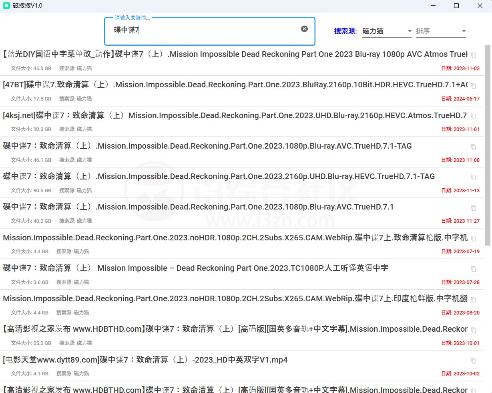This screenshot has width=492, height=393.
Task: Copy link for TC1080P.人工听译英语中字 result
Action: point(474,269)
